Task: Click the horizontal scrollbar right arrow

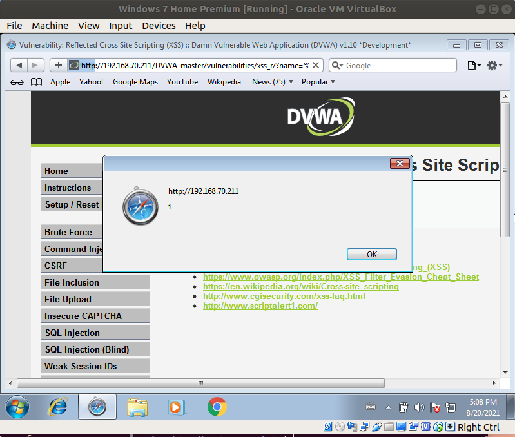Action: [494, 383]
